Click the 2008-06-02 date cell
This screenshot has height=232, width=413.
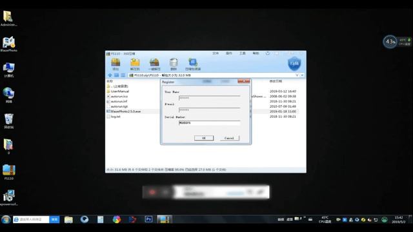tap(283, 96)
